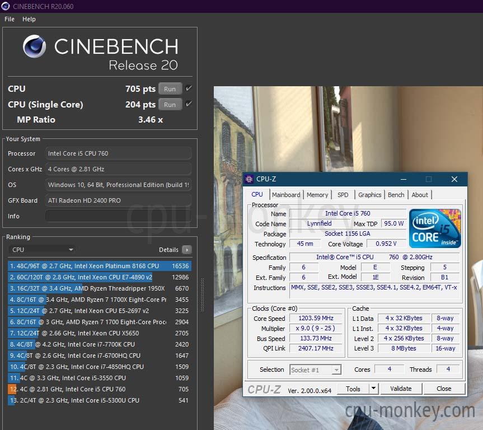The width and height of the screenshot is (483, 430).
Task: Select ranking row Intel Xeon CPU E7-4890 v2
Action: pyautogui.click(x=100, y=277)
